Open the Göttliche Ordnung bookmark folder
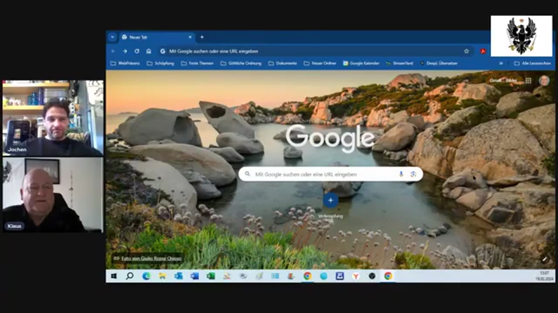This screenshot has height=313, width=558. point(241,63)
